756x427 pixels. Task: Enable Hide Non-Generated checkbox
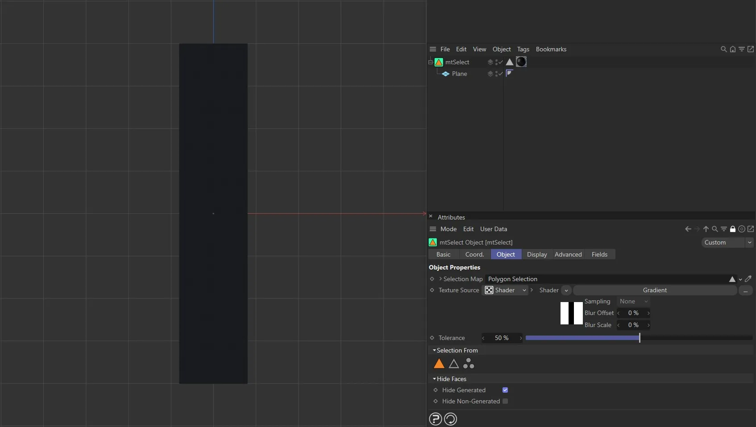(x=505, y=401)
